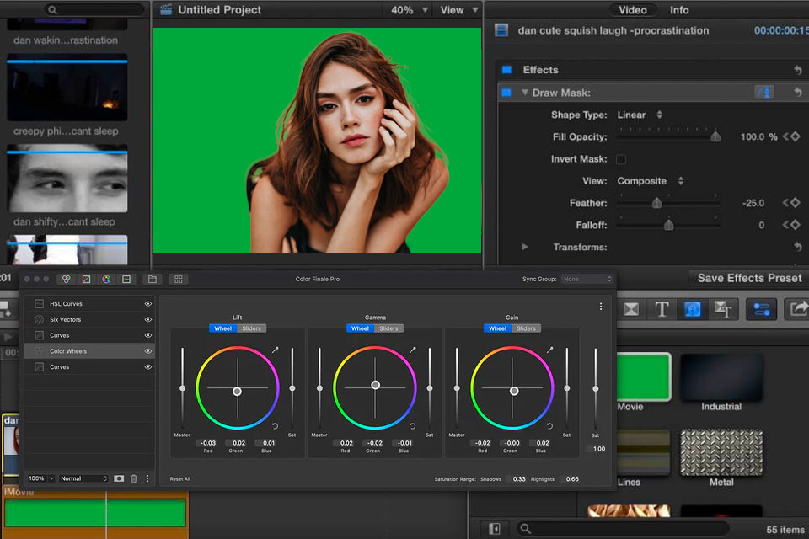The width and height of the screenshot is (809, 539).
Task: Open the viewer View dropdown menu
Action: coord(458,10)
